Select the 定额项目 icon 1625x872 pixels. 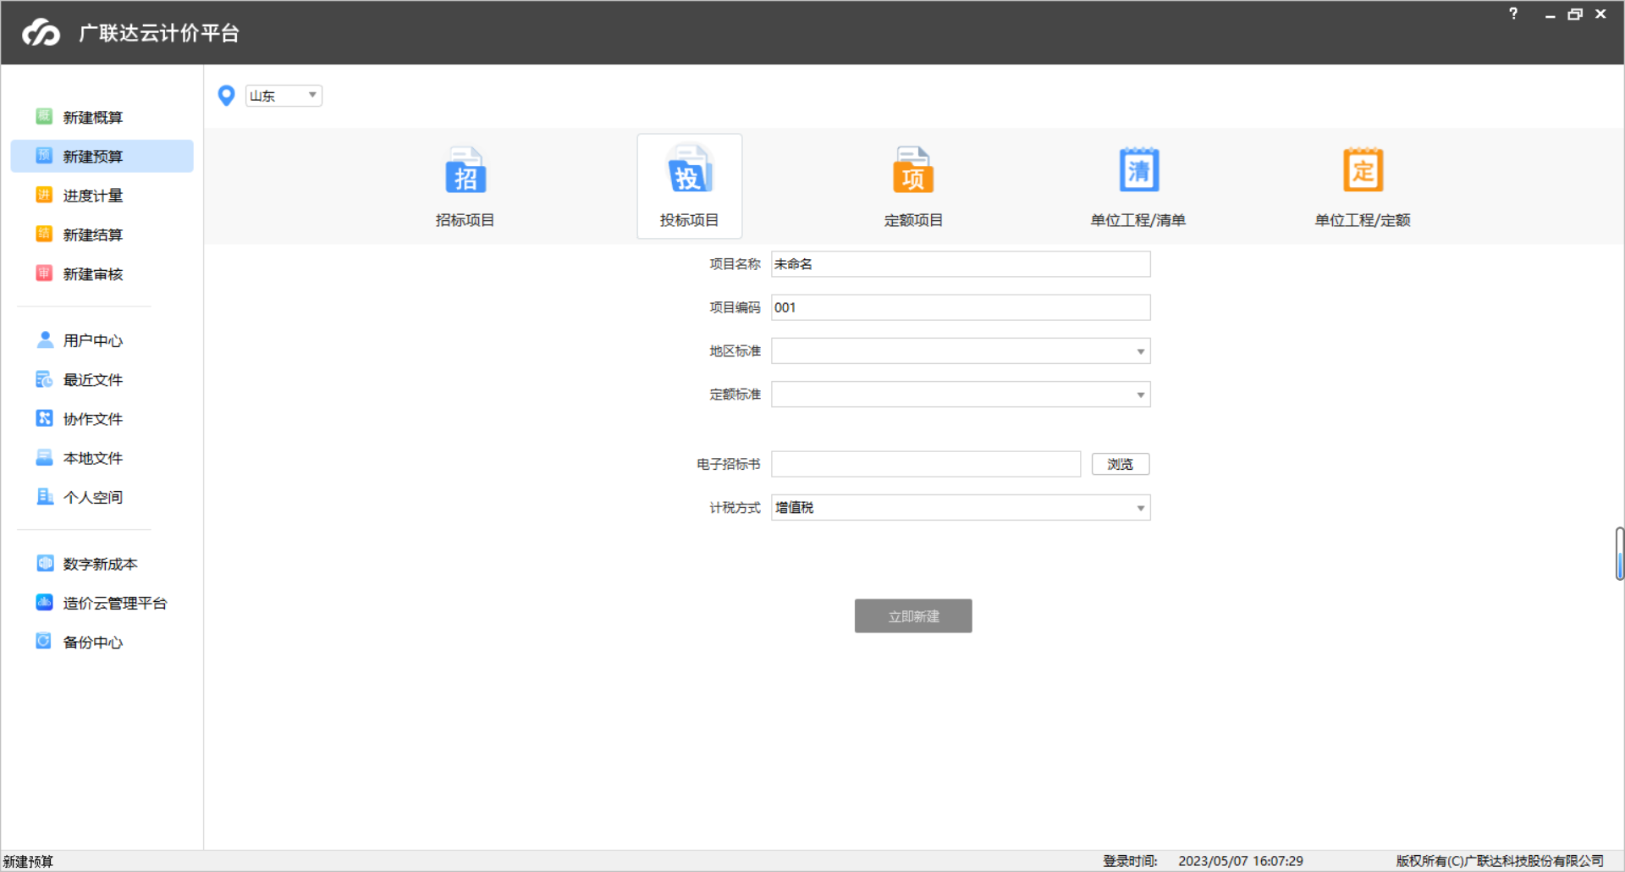(x=913, y=170)
